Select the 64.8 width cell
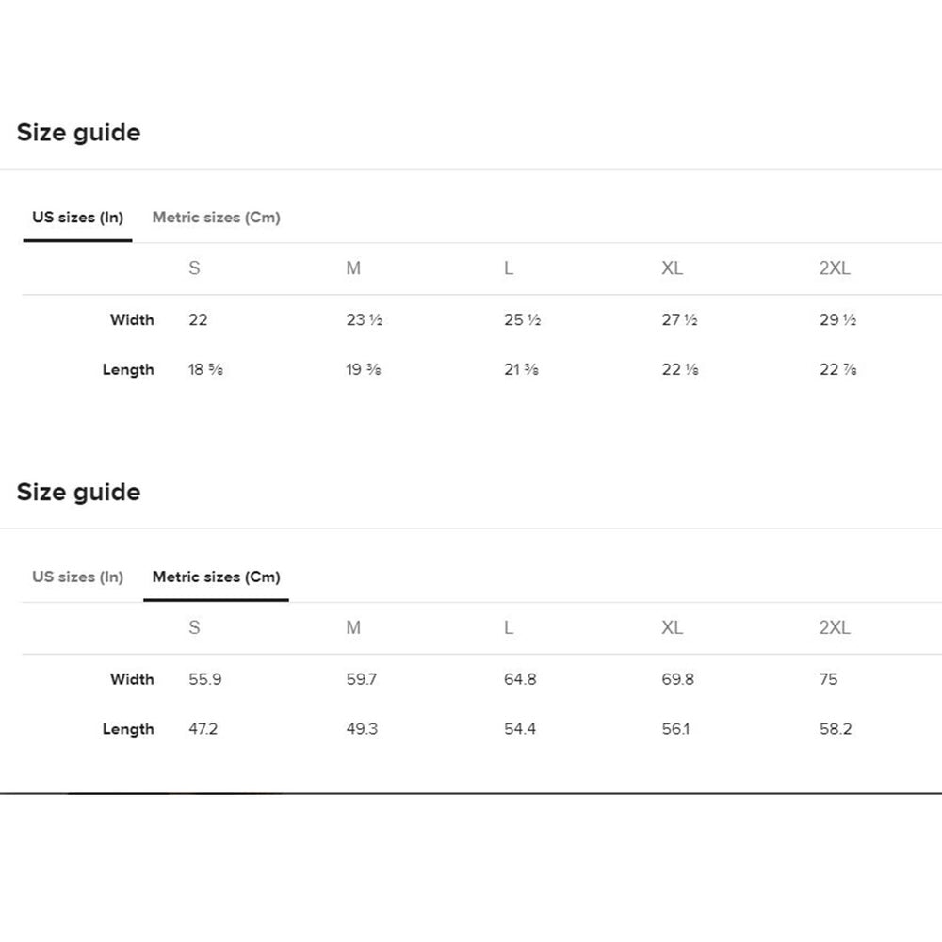This screenshot has width=942, height=942. (x=520, y=679)
